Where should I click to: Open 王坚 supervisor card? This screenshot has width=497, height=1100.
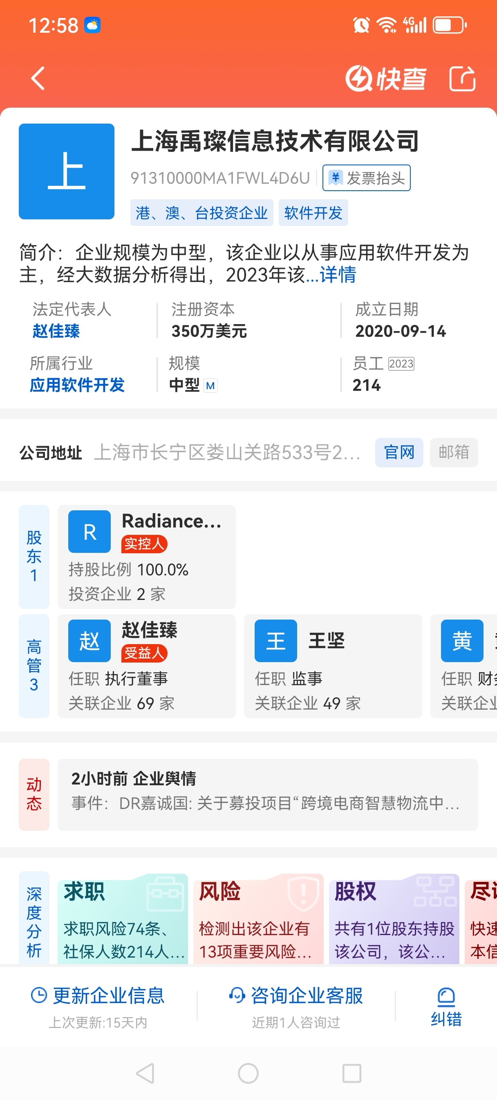[x=333, y=666]
